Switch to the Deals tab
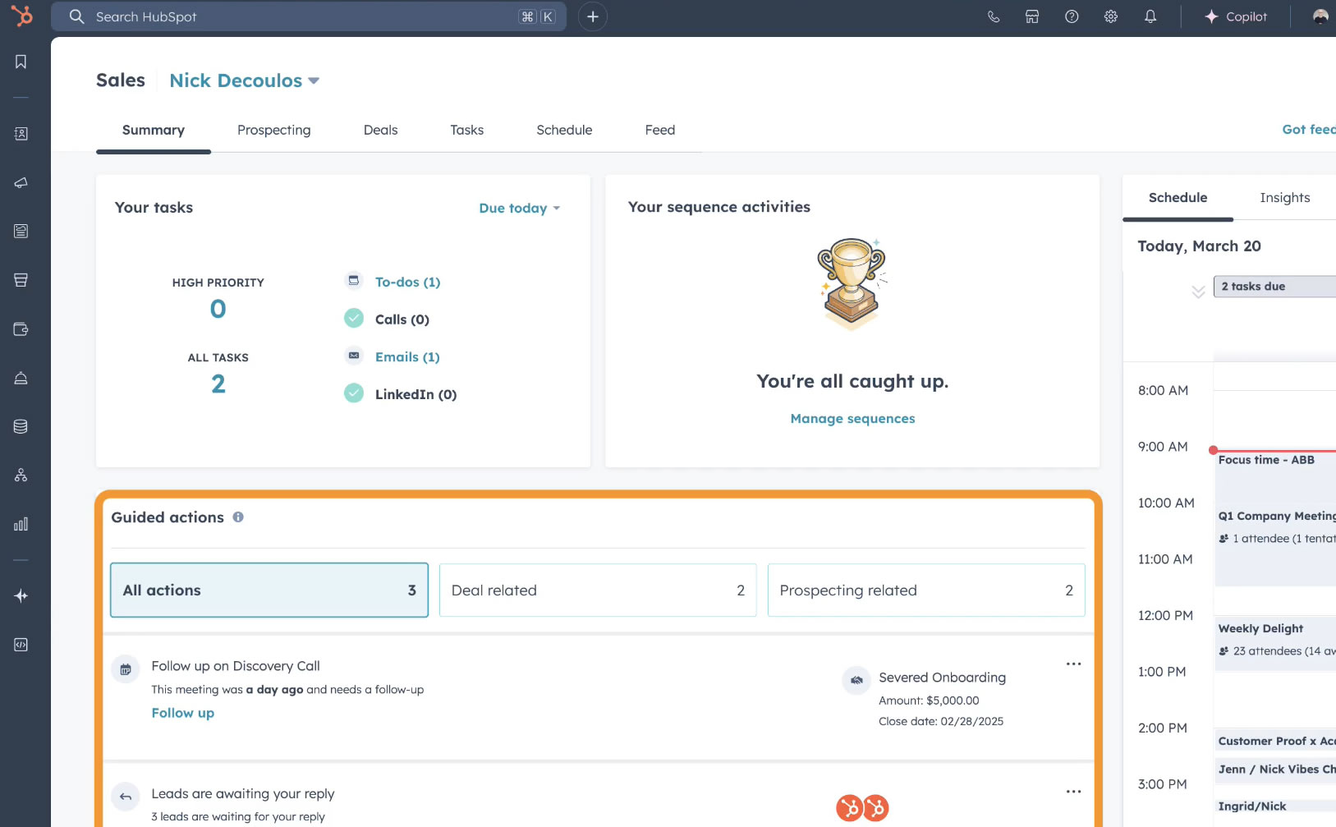The width and height of the screenshot is (1336, 827). (x=381, y=130)
